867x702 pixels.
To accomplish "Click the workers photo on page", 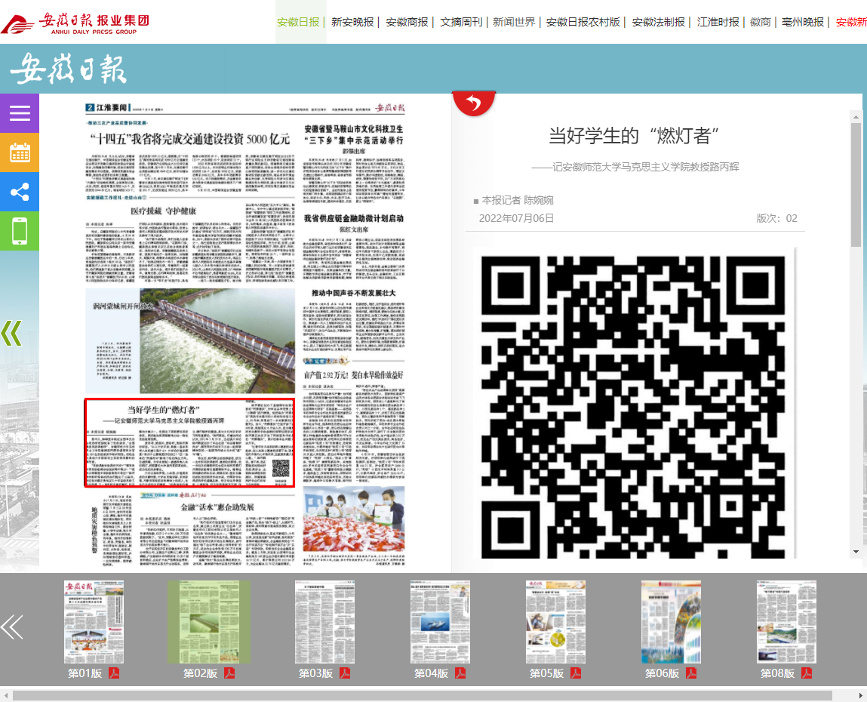I will pos(354,519).
